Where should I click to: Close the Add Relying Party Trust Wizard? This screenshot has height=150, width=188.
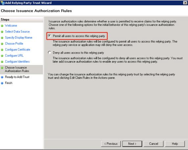tap(185, 3)
